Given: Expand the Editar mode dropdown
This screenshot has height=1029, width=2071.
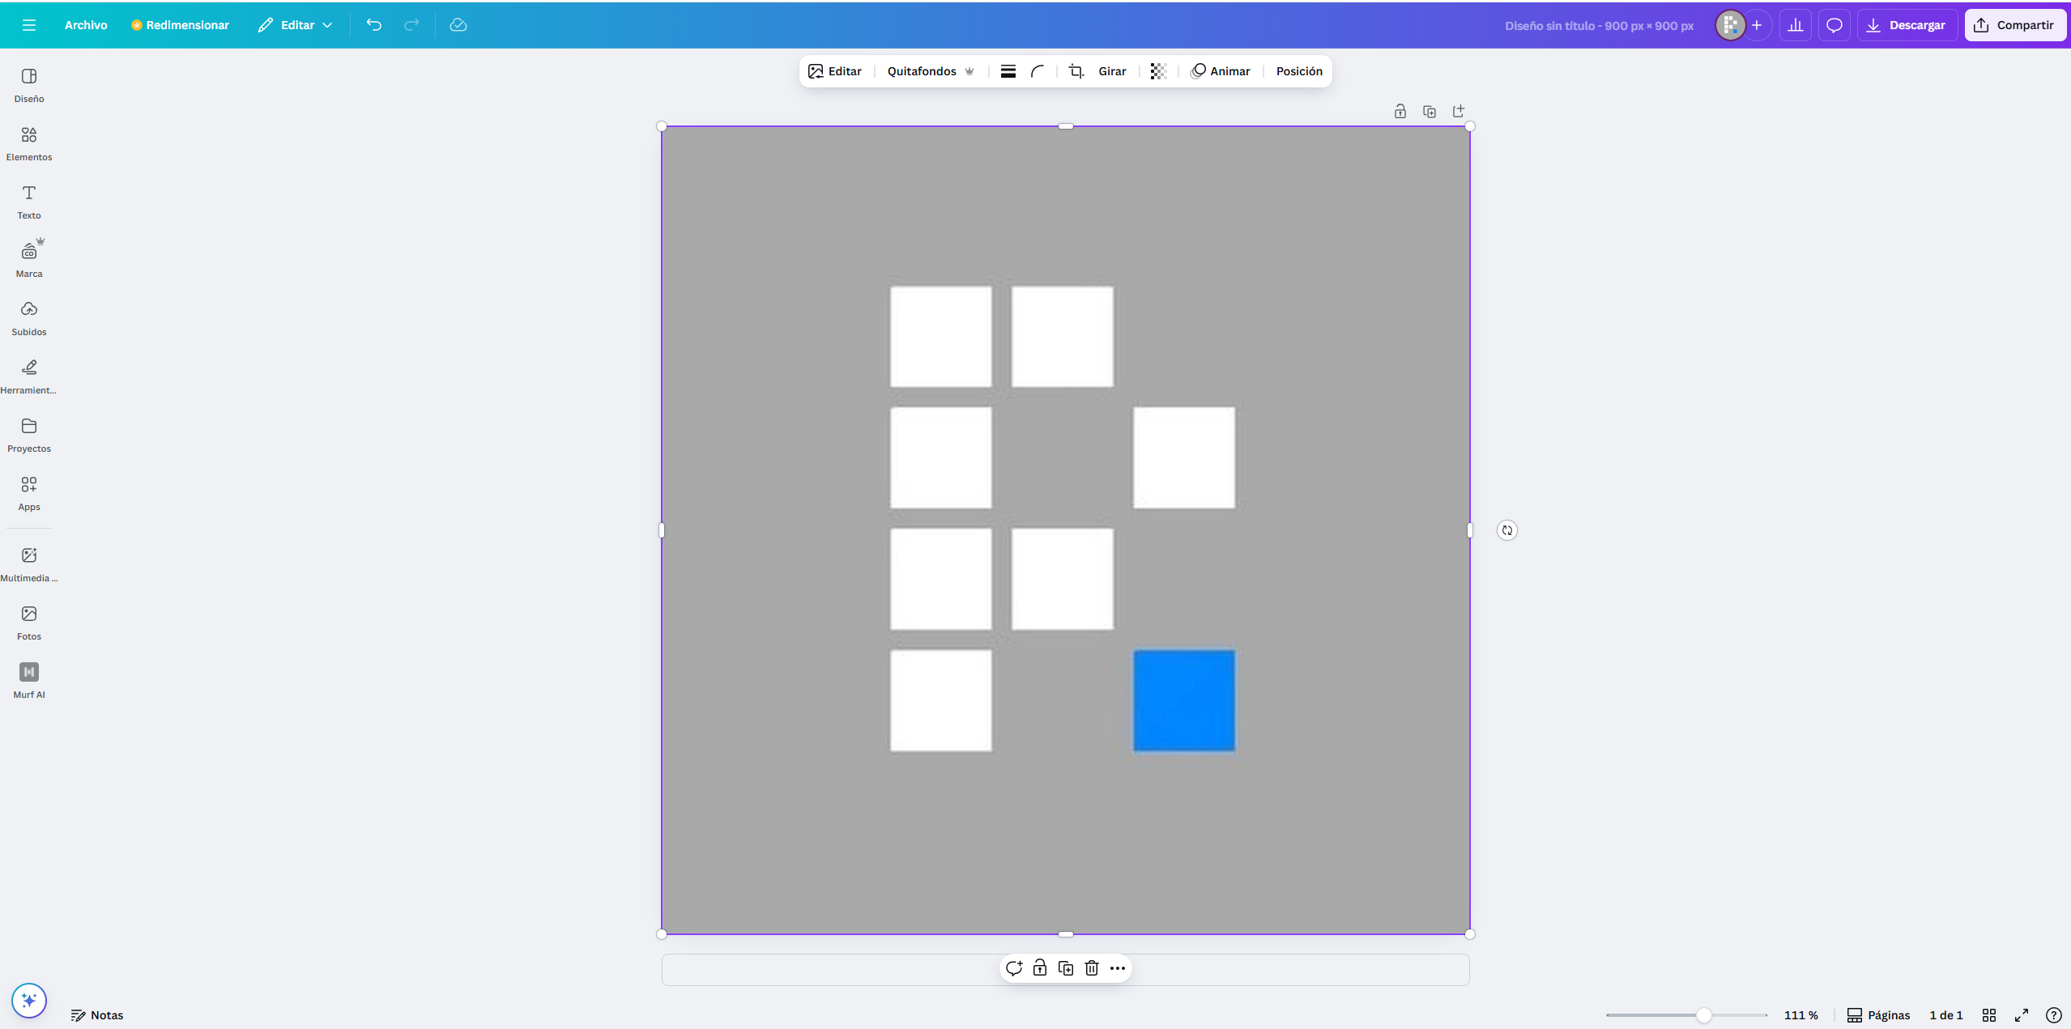Looking at the screenshot, I should (296, 25).
